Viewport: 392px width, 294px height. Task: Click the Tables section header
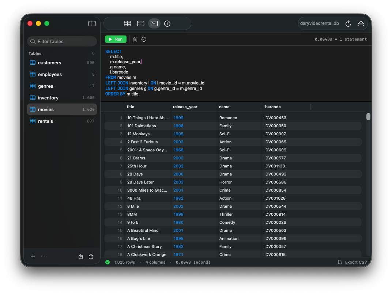point(35,53)
